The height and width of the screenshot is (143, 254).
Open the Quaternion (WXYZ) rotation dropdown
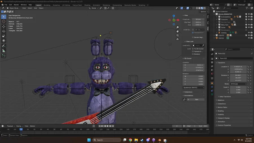click(194, 88)
